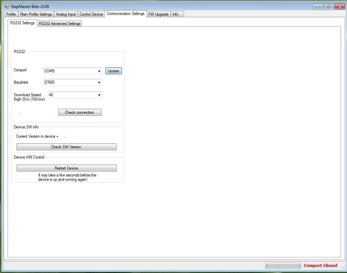
Task: Click the Comport Closed status text
Action: pyautogui.click(x=320, y=265)
